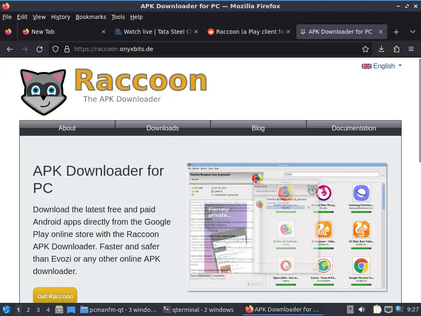Image resolution: width=421 pixels, height=316 pixels.
Task: Click the Raccoon mascot logo
Action: point(44,92)
